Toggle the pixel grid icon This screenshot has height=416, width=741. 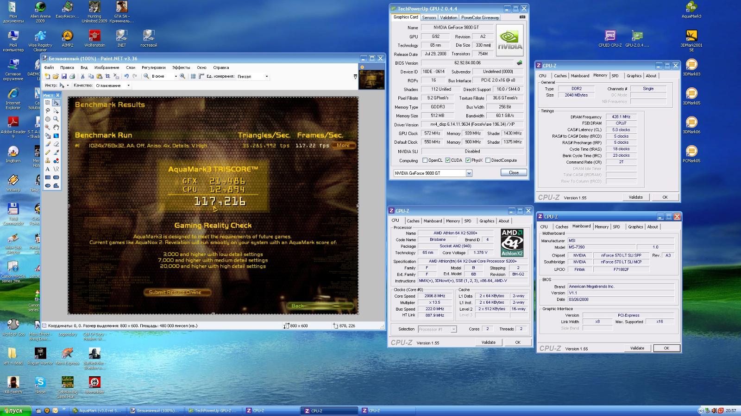click(193, 76)
